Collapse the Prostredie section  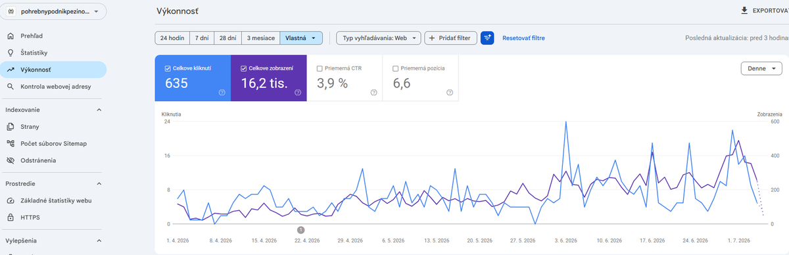[x=99, y=183]
